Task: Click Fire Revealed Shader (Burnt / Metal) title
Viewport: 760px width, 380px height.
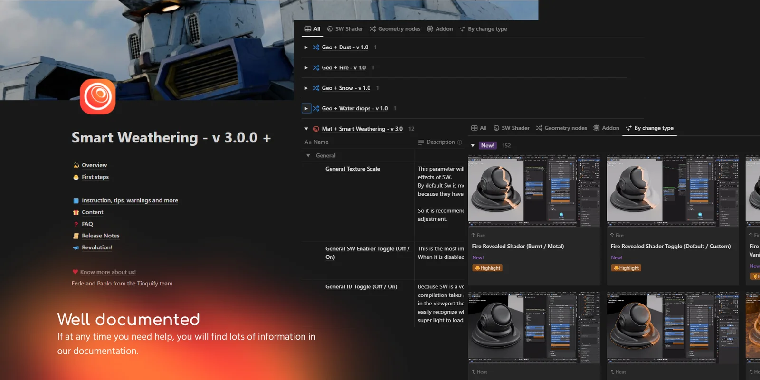Action: (518, 246)
